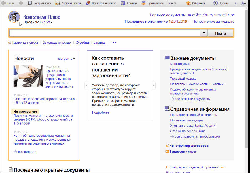250x173 pixels.
Task: Expand the Еще toolbar menu
Action: (x=172, y=3)
